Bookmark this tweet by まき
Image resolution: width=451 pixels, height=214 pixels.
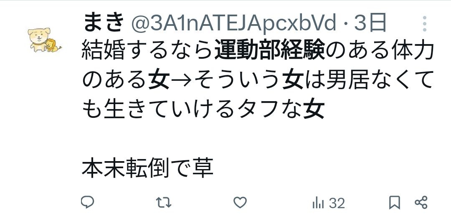[395, 202]
